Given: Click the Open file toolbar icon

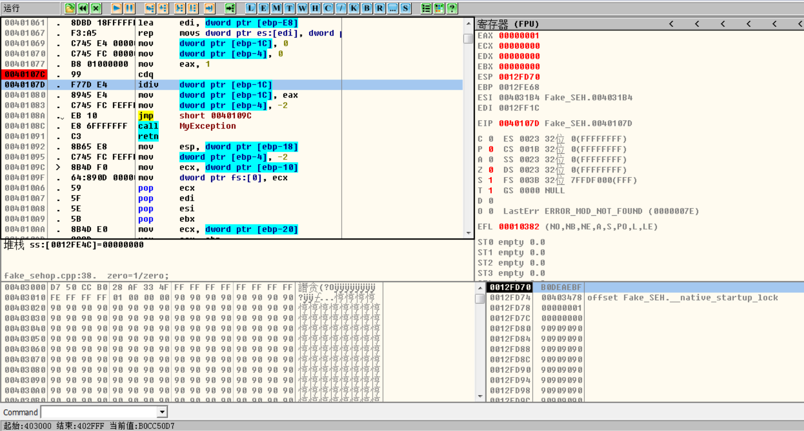Looking at the screenshot, I should pos(70,8).
